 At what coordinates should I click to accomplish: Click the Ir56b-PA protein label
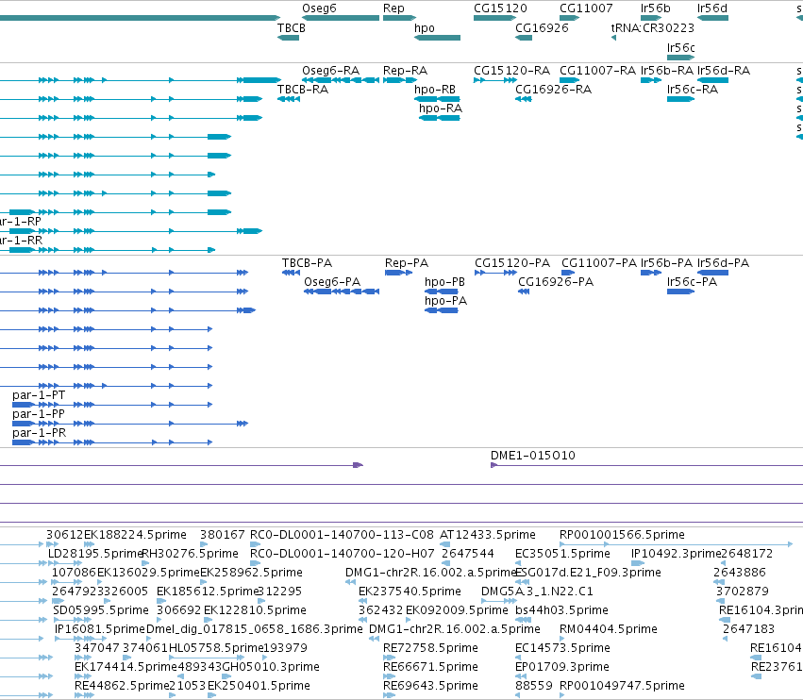click(x=667, y=262)
